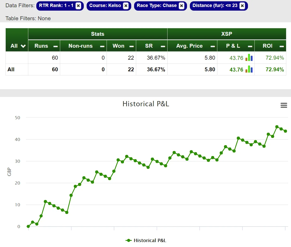Remove the Race Type: Chase filter

(182, 6)
